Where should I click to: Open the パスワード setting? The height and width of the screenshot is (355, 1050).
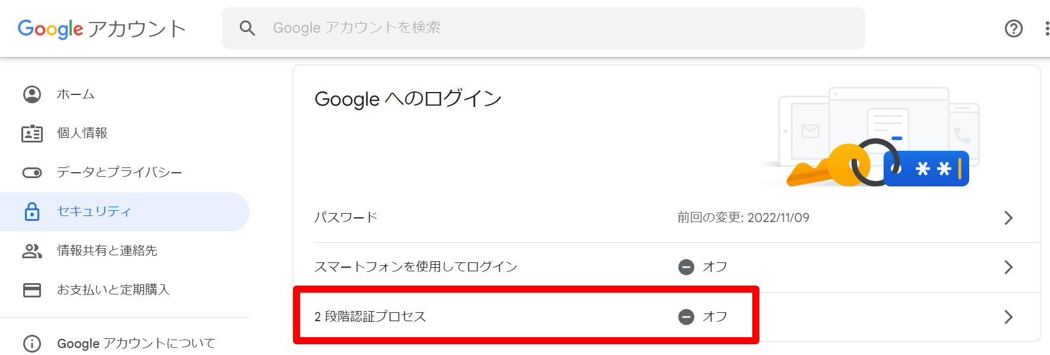tap(666, 218)
